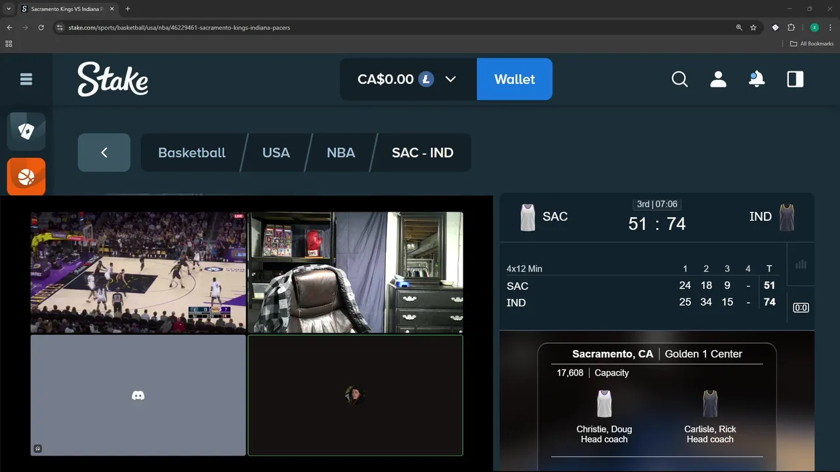The width and height of the screenshot is (840, 472).
Task: Click the SAC white jersey icon
Action: pos(528,217)
